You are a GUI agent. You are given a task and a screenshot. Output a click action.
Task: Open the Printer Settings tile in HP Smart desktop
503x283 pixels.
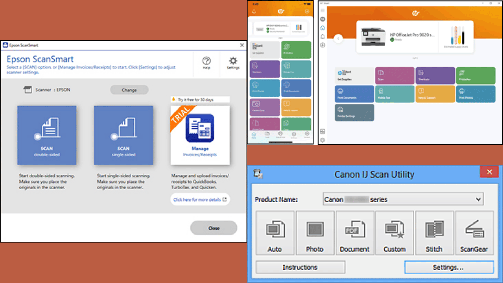tap(354, 112)
